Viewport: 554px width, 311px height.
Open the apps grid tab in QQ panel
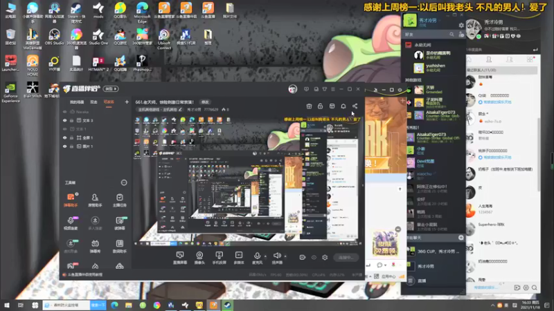(530, 59)
